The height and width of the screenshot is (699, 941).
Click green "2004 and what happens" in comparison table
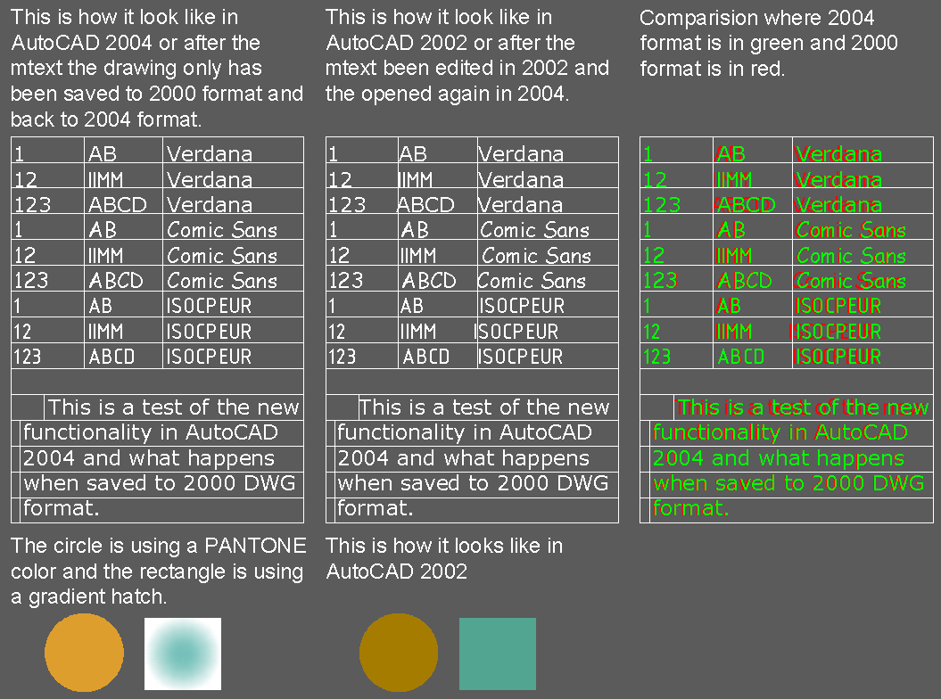click(x=779, y=458)
